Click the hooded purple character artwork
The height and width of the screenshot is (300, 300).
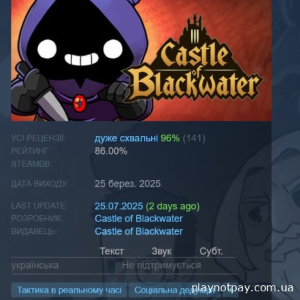pos(79,61)
